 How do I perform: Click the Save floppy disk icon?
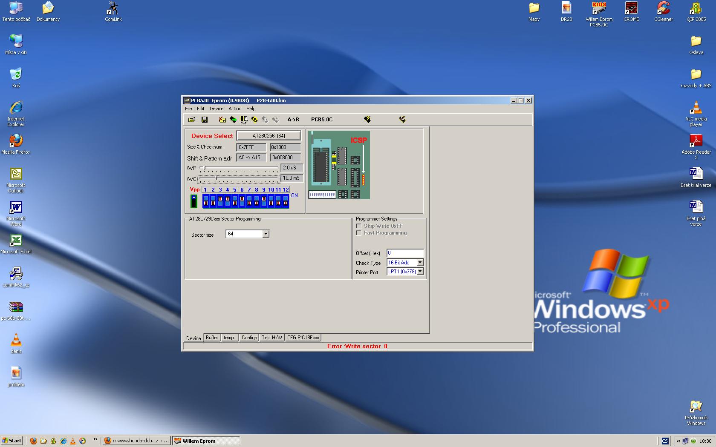[x=205, y=120]
